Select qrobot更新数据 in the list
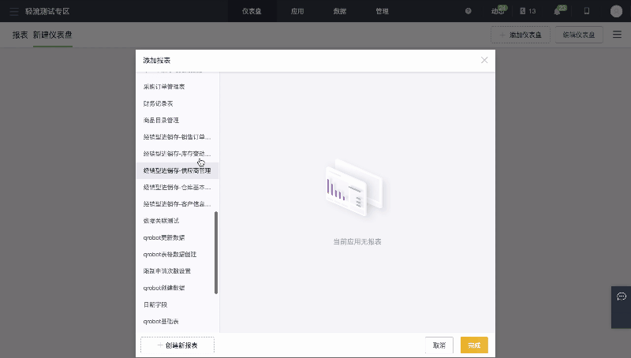 pos(164,237)
